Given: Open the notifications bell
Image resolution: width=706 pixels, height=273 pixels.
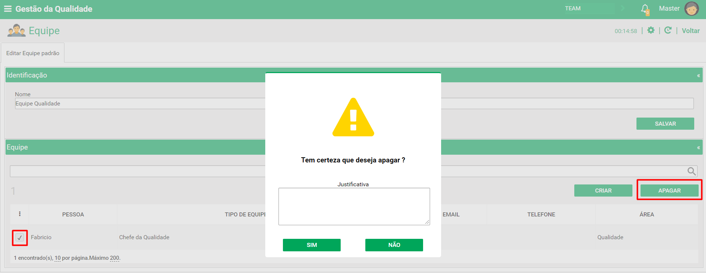Looking at the screenshot, I should (x=645, y=9).
